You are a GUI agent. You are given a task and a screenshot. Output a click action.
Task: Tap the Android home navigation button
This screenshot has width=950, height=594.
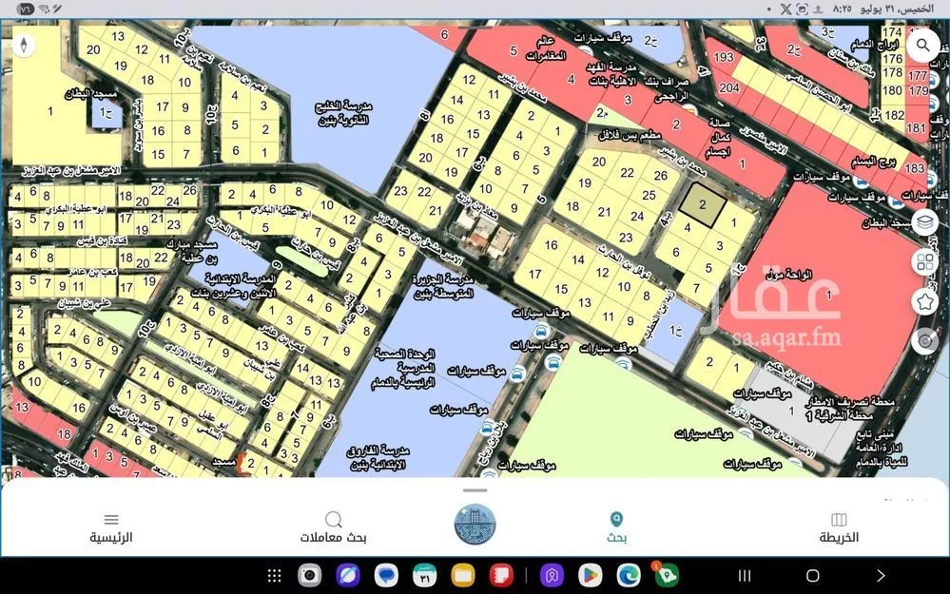[x=812, y=575]
